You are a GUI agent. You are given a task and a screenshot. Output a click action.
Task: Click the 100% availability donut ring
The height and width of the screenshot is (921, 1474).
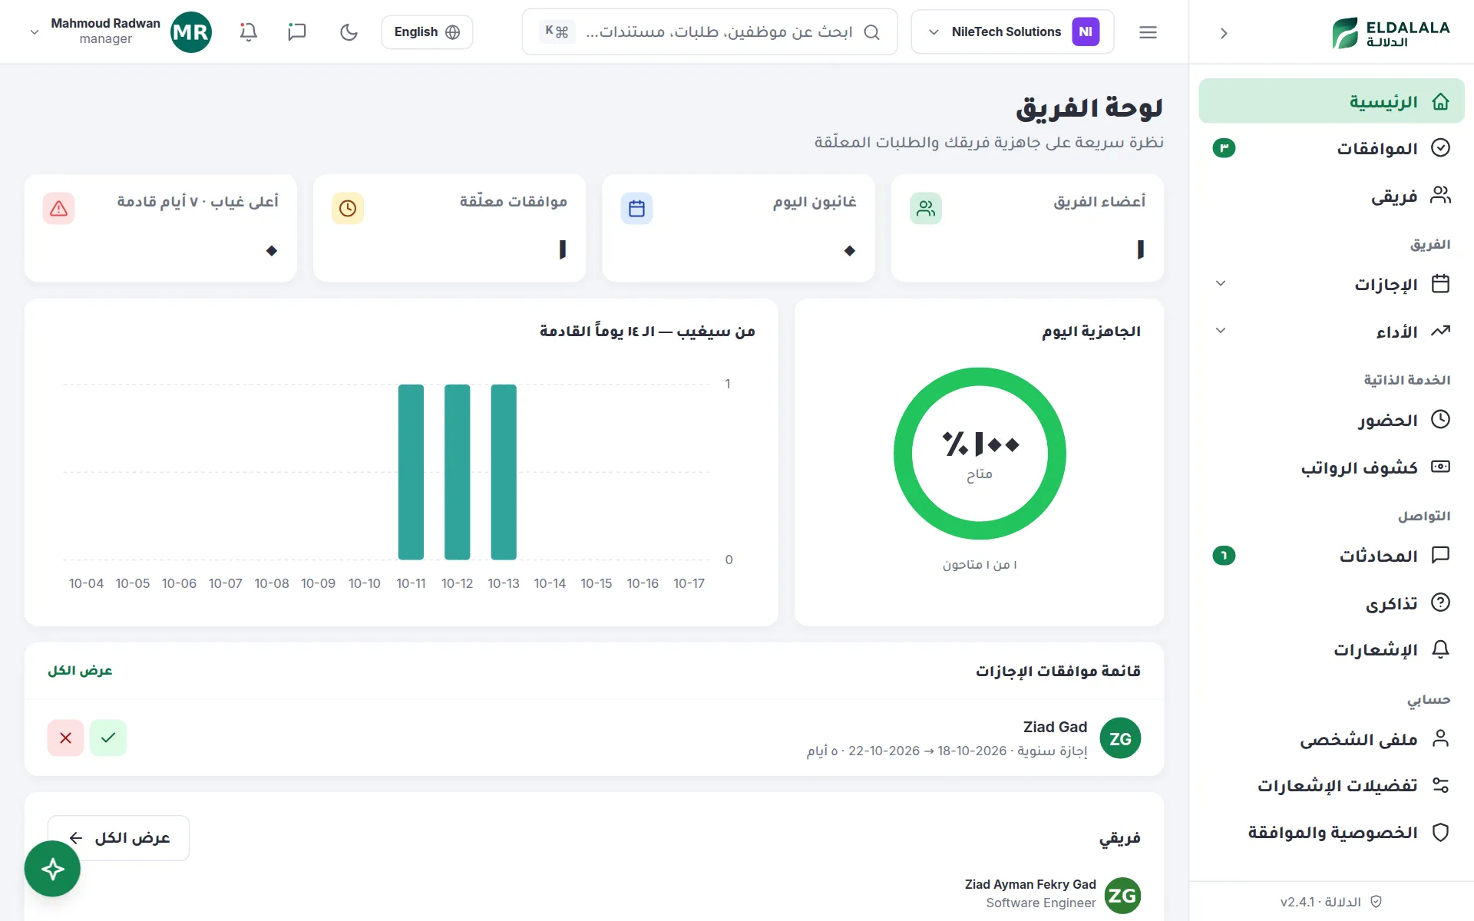[980, 454]
